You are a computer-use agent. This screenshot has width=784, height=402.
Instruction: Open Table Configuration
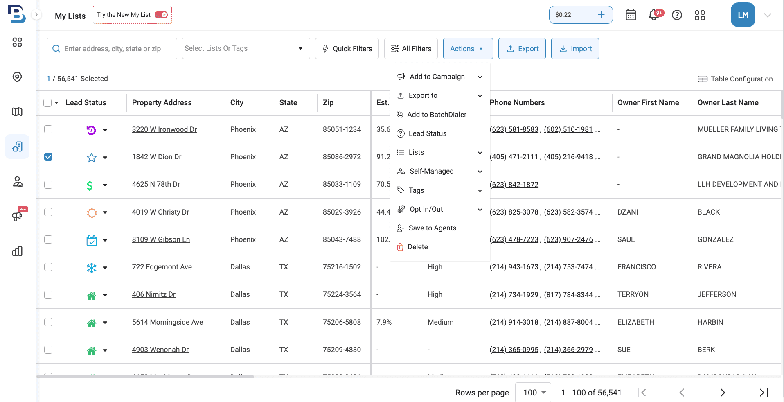[x=735, y=79]
